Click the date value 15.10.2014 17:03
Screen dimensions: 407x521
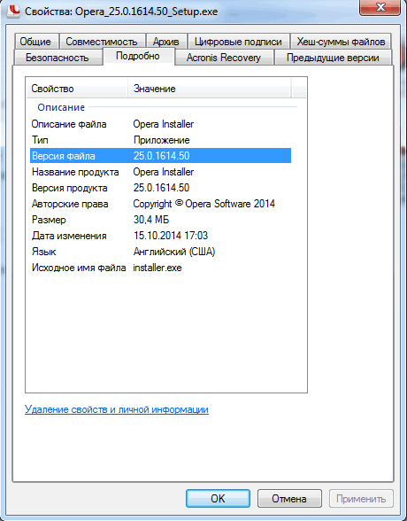point(171,236)
